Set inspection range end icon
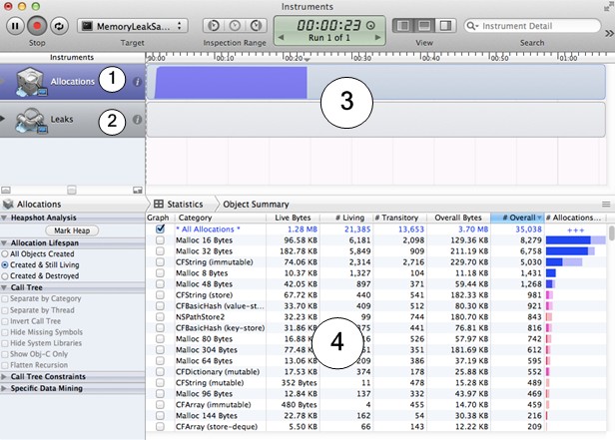The image size is (615, 440). pos(257,26)
